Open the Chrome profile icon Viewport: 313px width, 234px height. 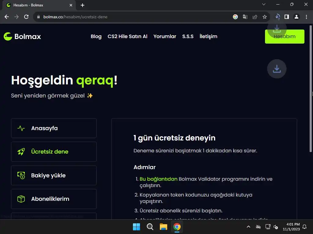tap(296, 17)
